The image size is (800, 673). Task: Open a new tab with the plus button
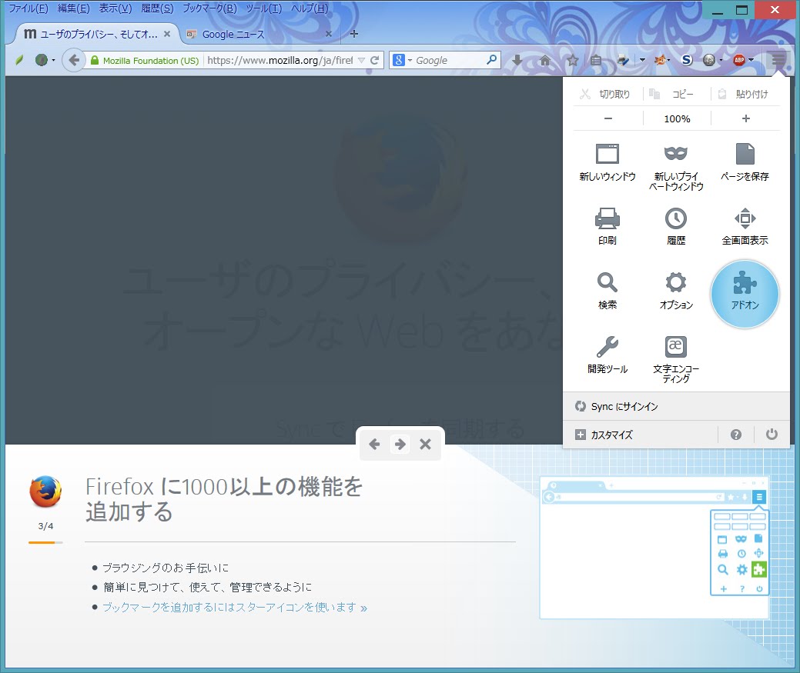point(353,34)
